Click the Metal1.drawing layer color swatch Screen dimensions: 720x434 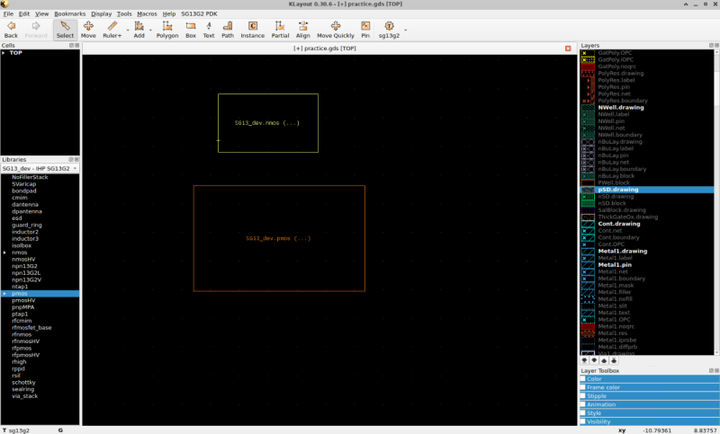(x=588, y=251)
